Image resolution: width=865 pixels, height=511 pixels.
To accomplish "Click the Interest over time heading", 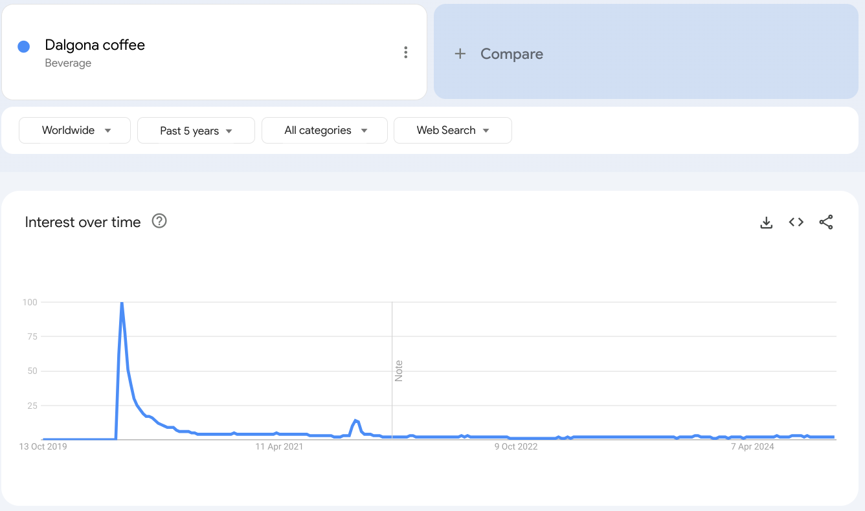I will 83,222.
